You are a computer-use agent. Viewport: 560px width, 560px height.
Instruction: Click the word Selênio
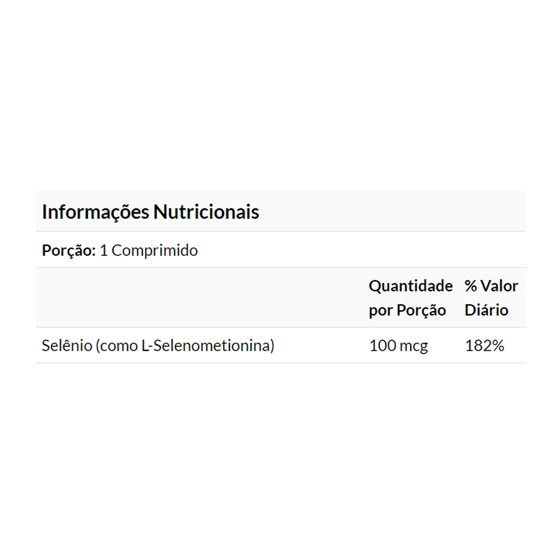point(67,346)
